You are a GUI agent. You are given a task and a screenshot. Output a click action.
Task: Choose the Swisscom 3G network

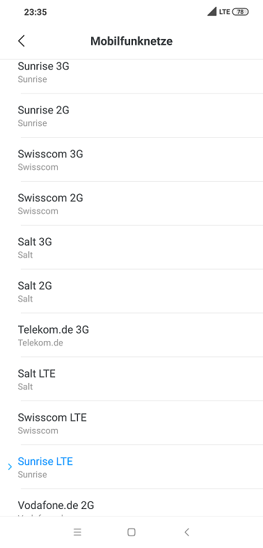point(131,159)
